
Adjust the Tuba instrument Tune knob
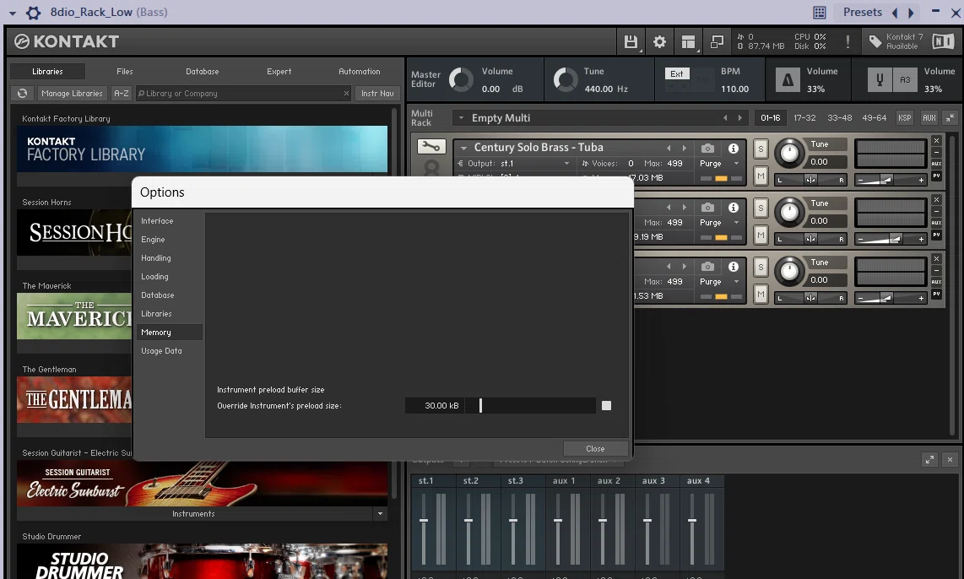coord(789,154)
